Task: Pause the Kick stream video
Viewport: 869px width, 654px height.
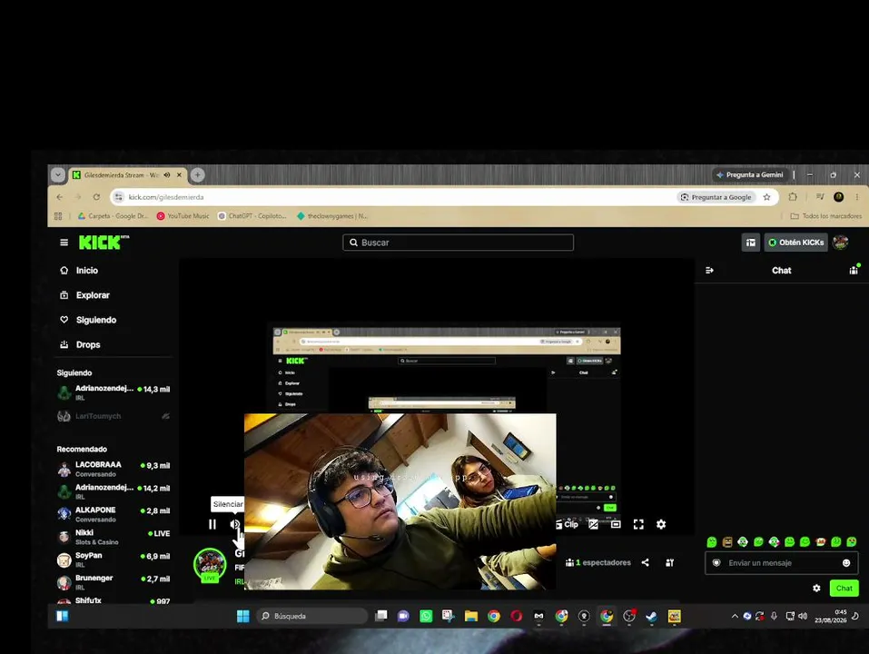Action: (x=212, y=524)
